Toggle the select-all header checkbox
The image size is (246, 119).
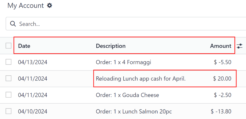tap(8, 46)
